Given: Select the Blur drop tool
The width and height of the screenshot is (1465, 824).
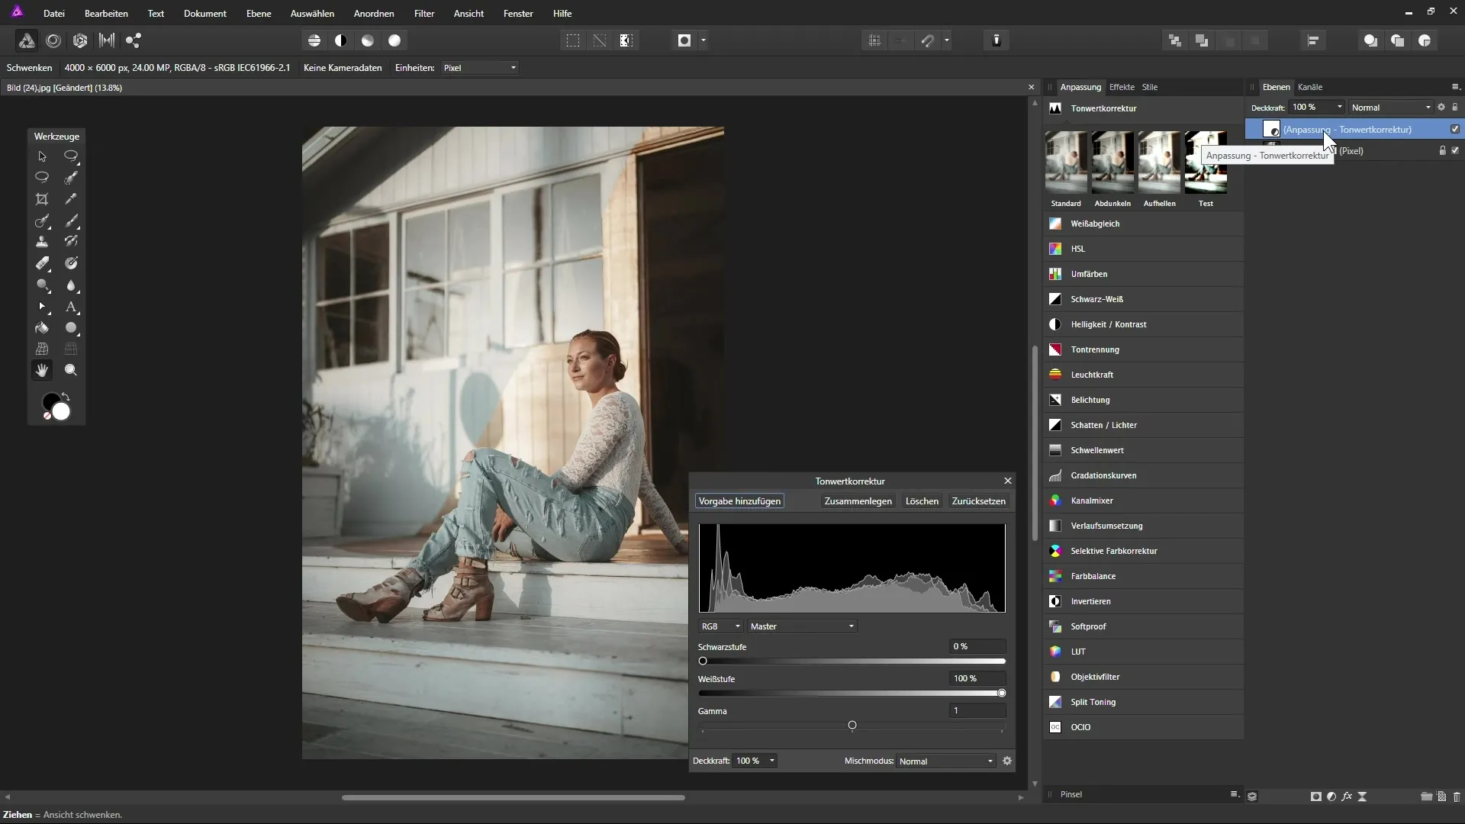Looking at the screenshot, I should pyautogui.click(x=71, y=285).
